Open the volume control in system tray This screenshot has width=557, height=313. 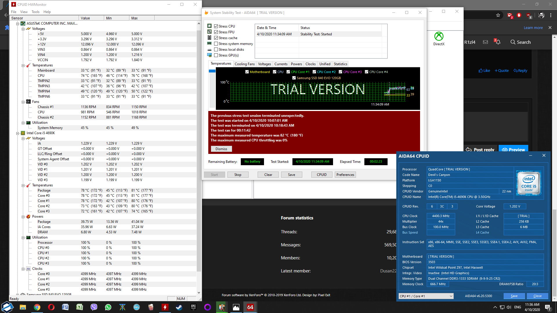tap(509, 307)
